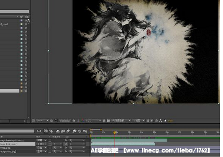The image size is (223, 157).
Task: Toggle the transparency grid icon
Action: 108,121
